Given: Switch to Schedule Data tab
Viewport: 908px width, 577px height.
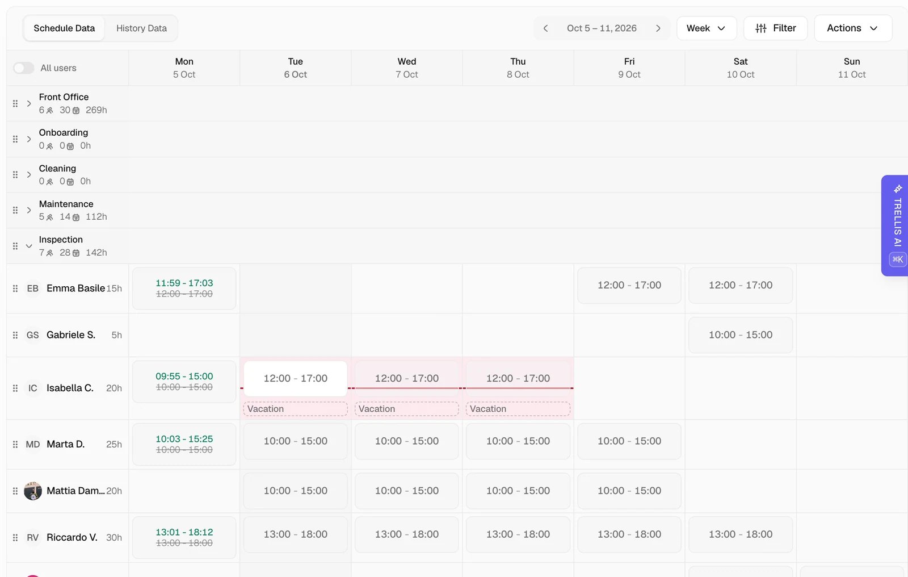Looking at the screenshot, I should click(x=64, y=28).
